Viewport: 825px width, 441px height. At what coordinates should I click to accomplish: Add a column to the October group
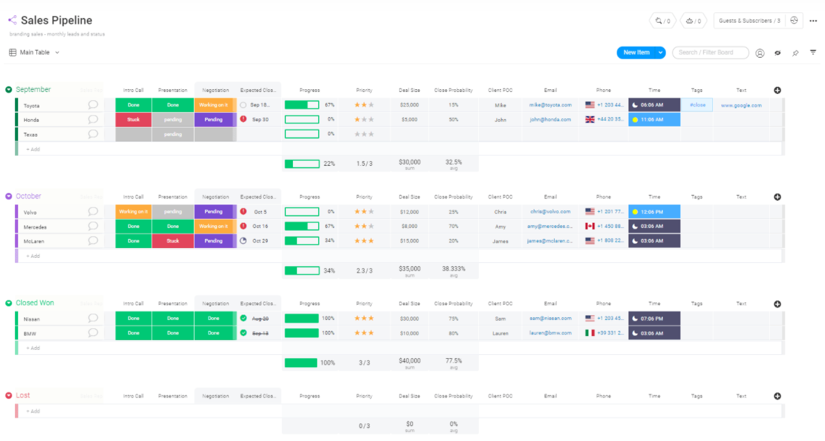777,197
